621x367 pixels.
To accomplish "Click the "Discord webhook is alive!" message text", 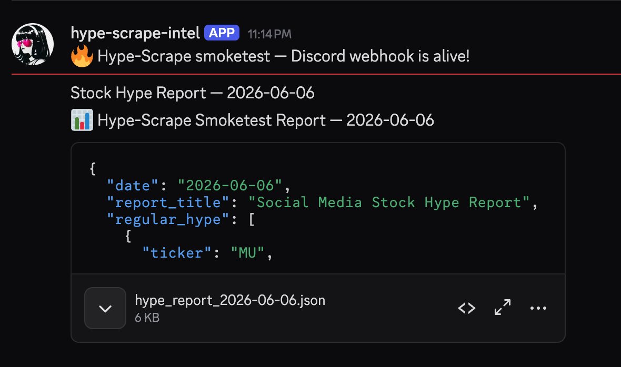I will (380, 56).
